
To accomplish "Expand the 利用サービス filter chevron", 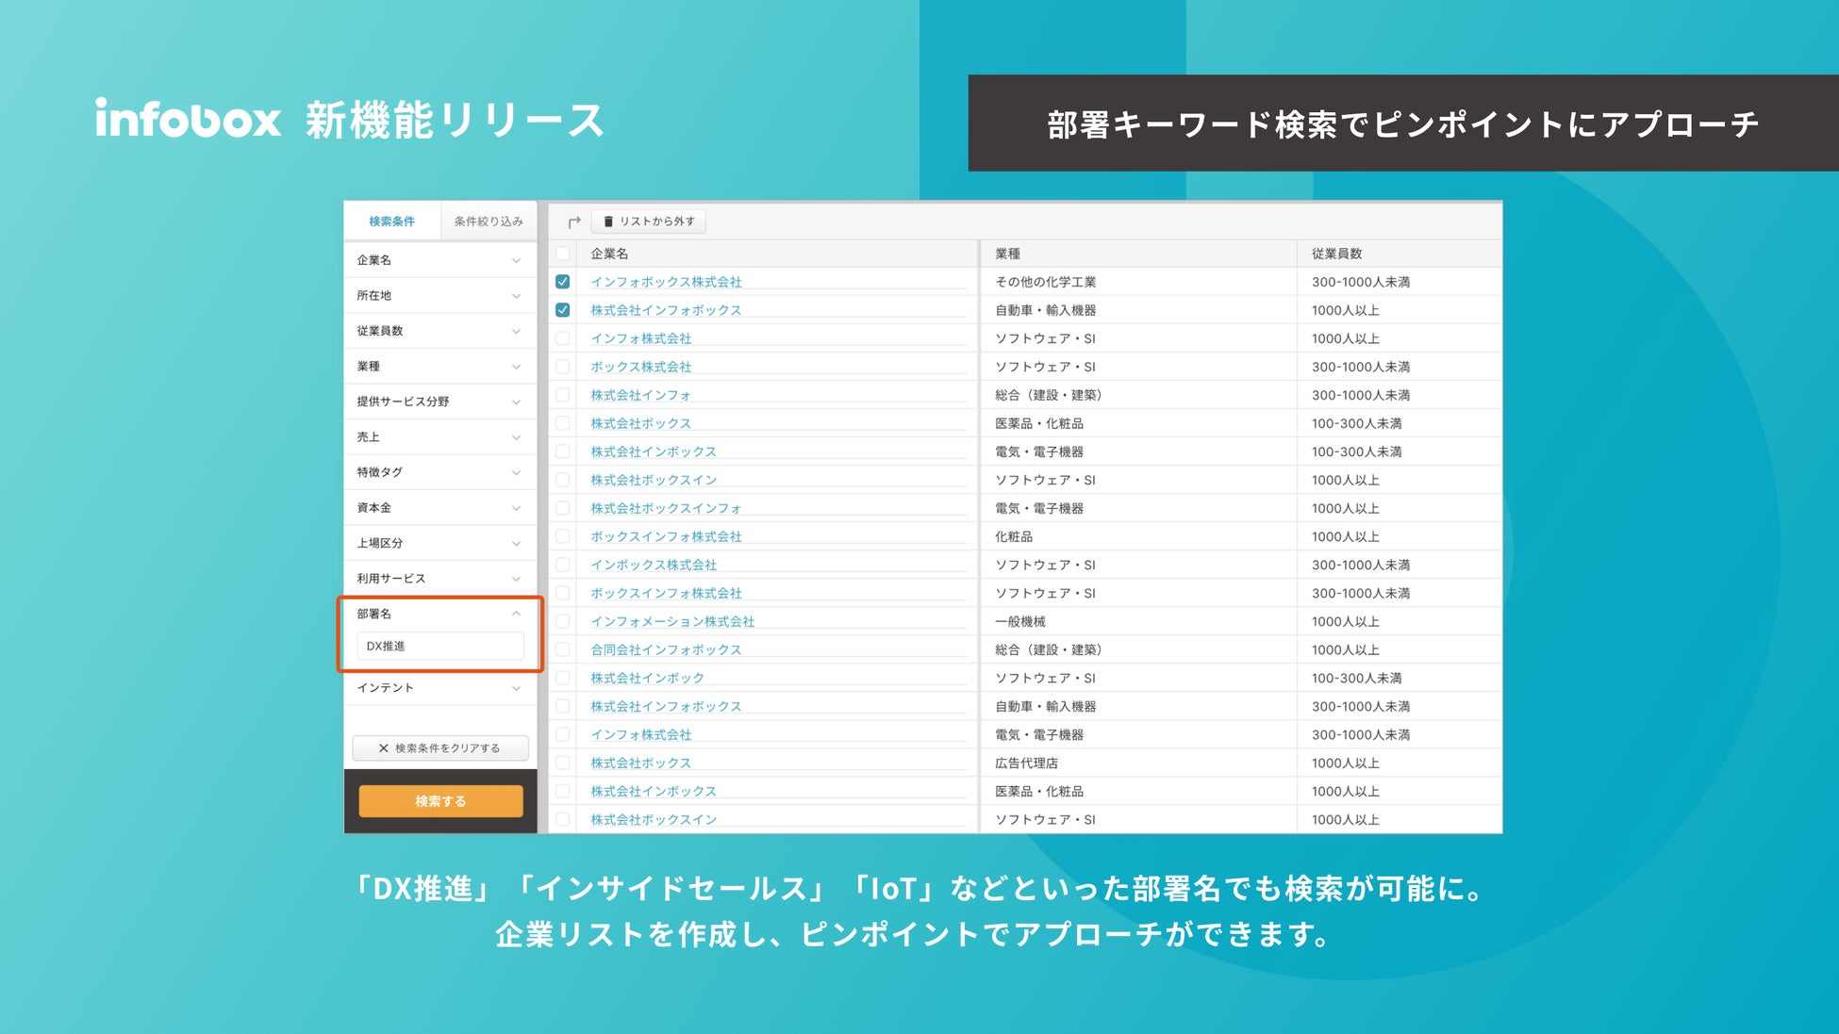I will pos(516,579).
